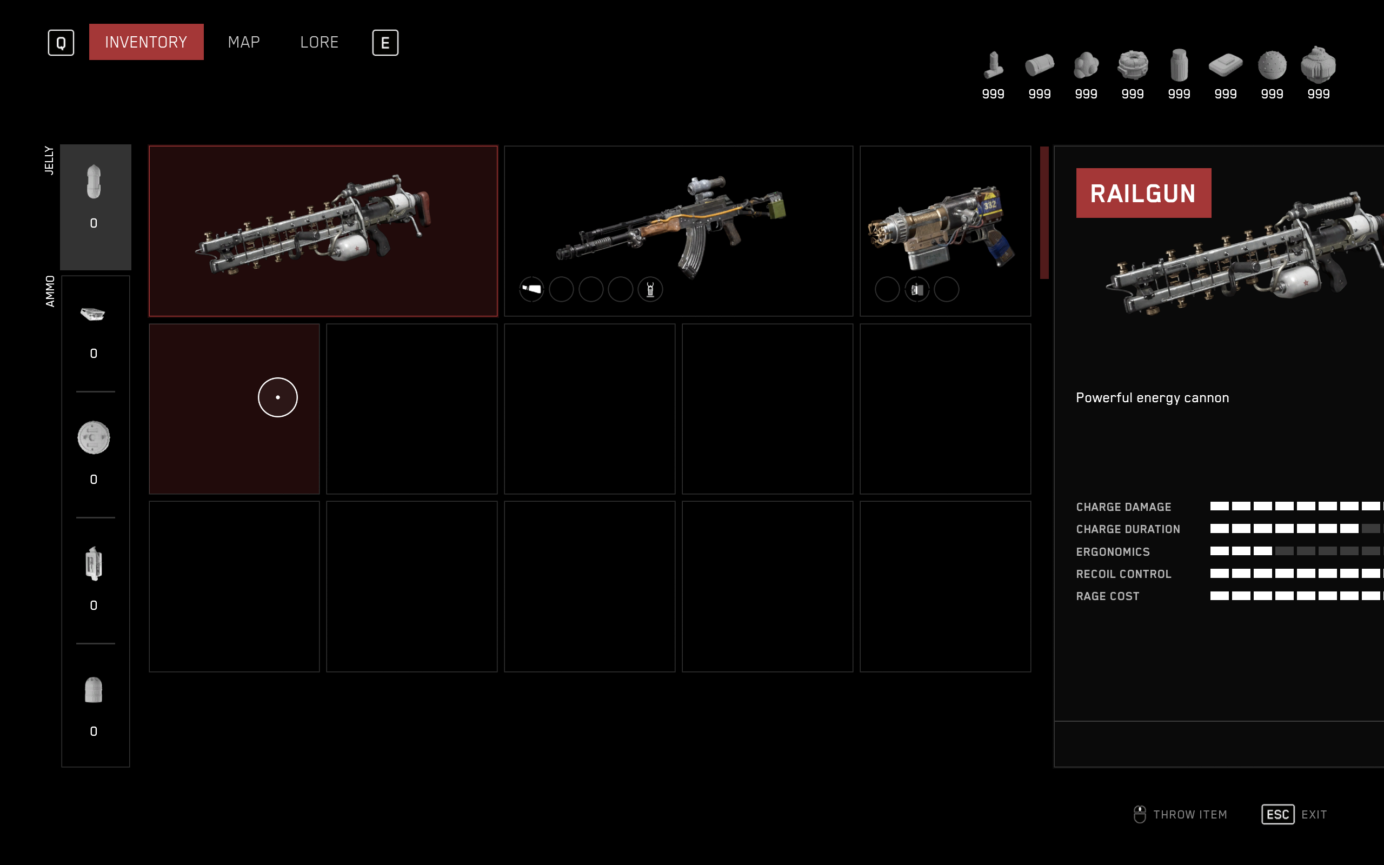1384x865 pixels.
Task: Open the LORE tab
Action: tap(319, 42)
